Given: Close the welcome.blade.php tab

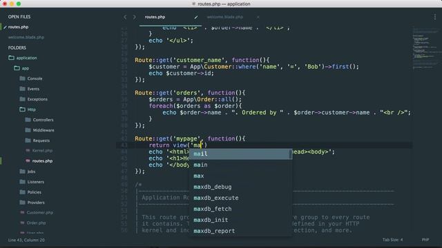Looking at the screenshot, I should 258,17.
